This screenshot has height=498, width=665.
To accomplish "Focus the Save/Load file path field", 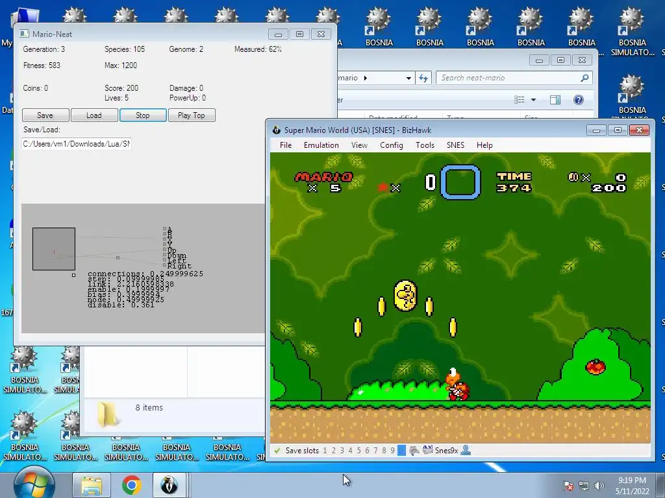I will 77,144.
